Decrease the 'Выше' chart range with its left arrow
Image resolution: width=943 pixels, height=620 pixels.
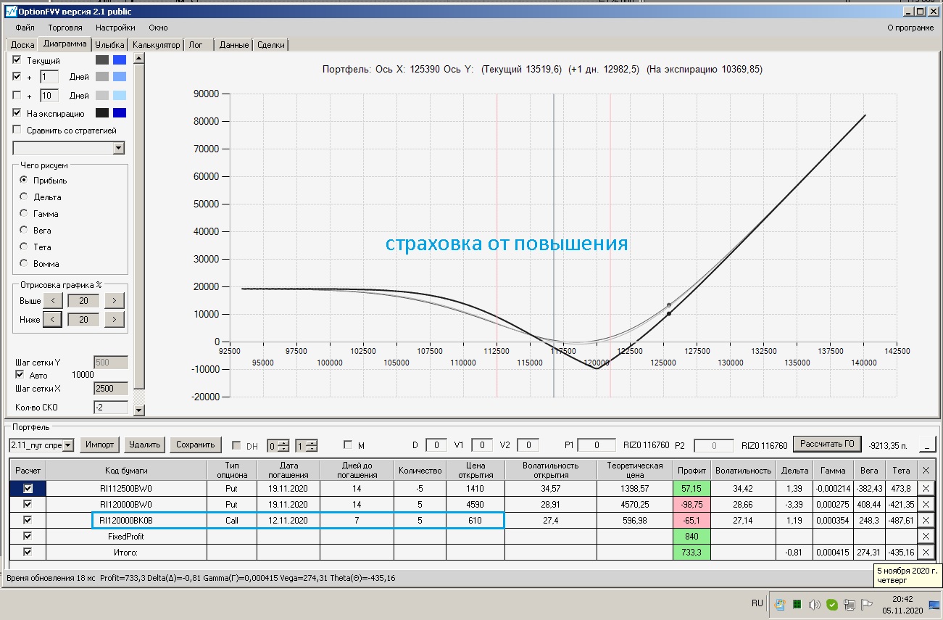(x=53, y=300)
